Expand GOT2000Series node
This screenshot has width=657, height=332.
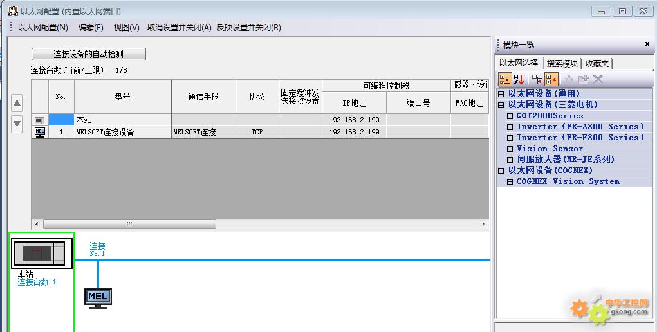click(510, 116)
